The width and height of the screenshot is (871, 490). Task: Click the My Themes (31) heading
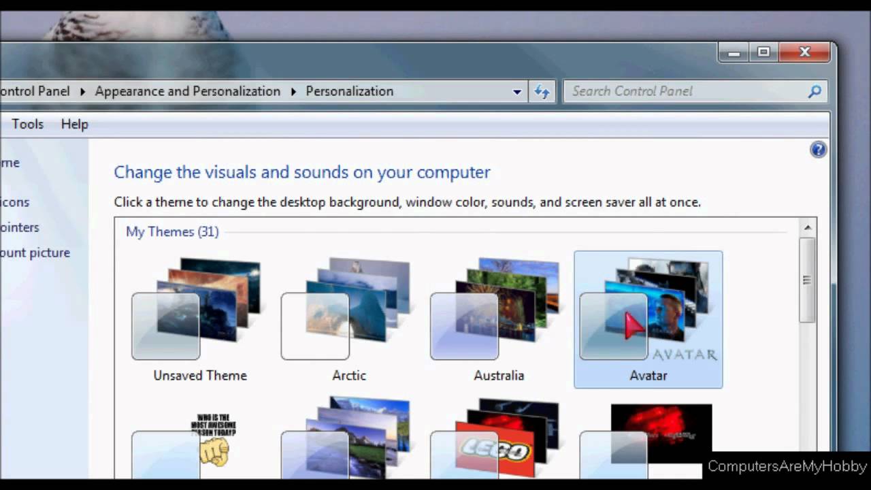point(172,231)
